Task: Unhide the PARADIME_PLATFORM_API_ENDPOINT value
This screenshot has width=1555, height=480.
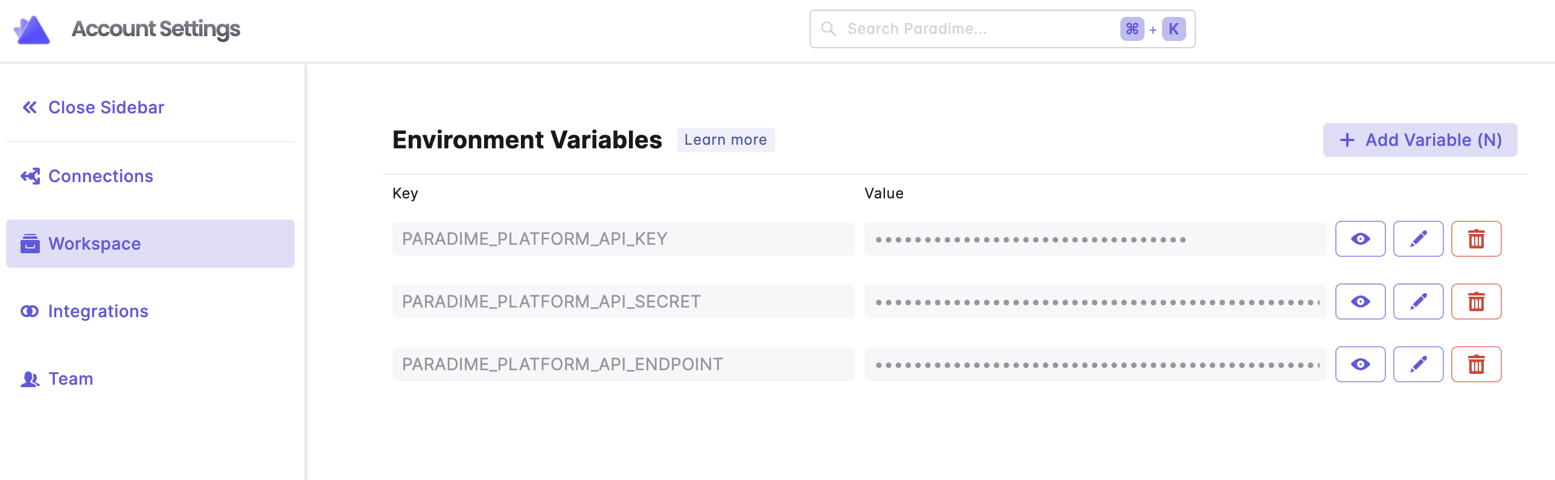Action: (x=1360, y=364)
